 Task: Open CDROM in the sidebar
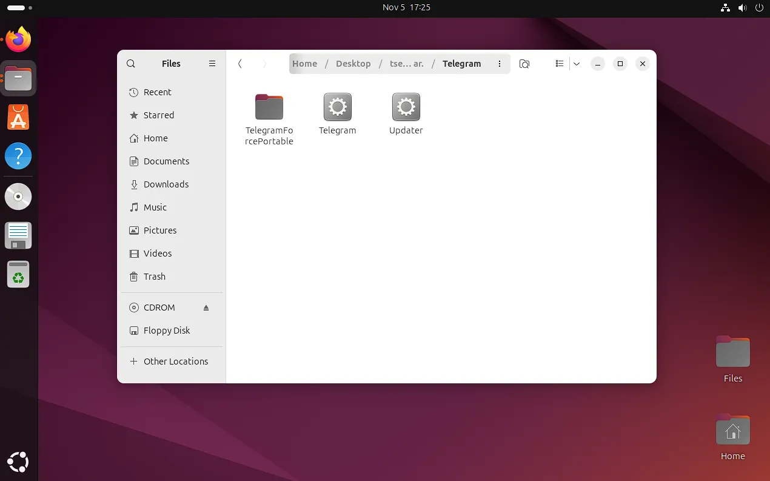click(x=161, y=308)
